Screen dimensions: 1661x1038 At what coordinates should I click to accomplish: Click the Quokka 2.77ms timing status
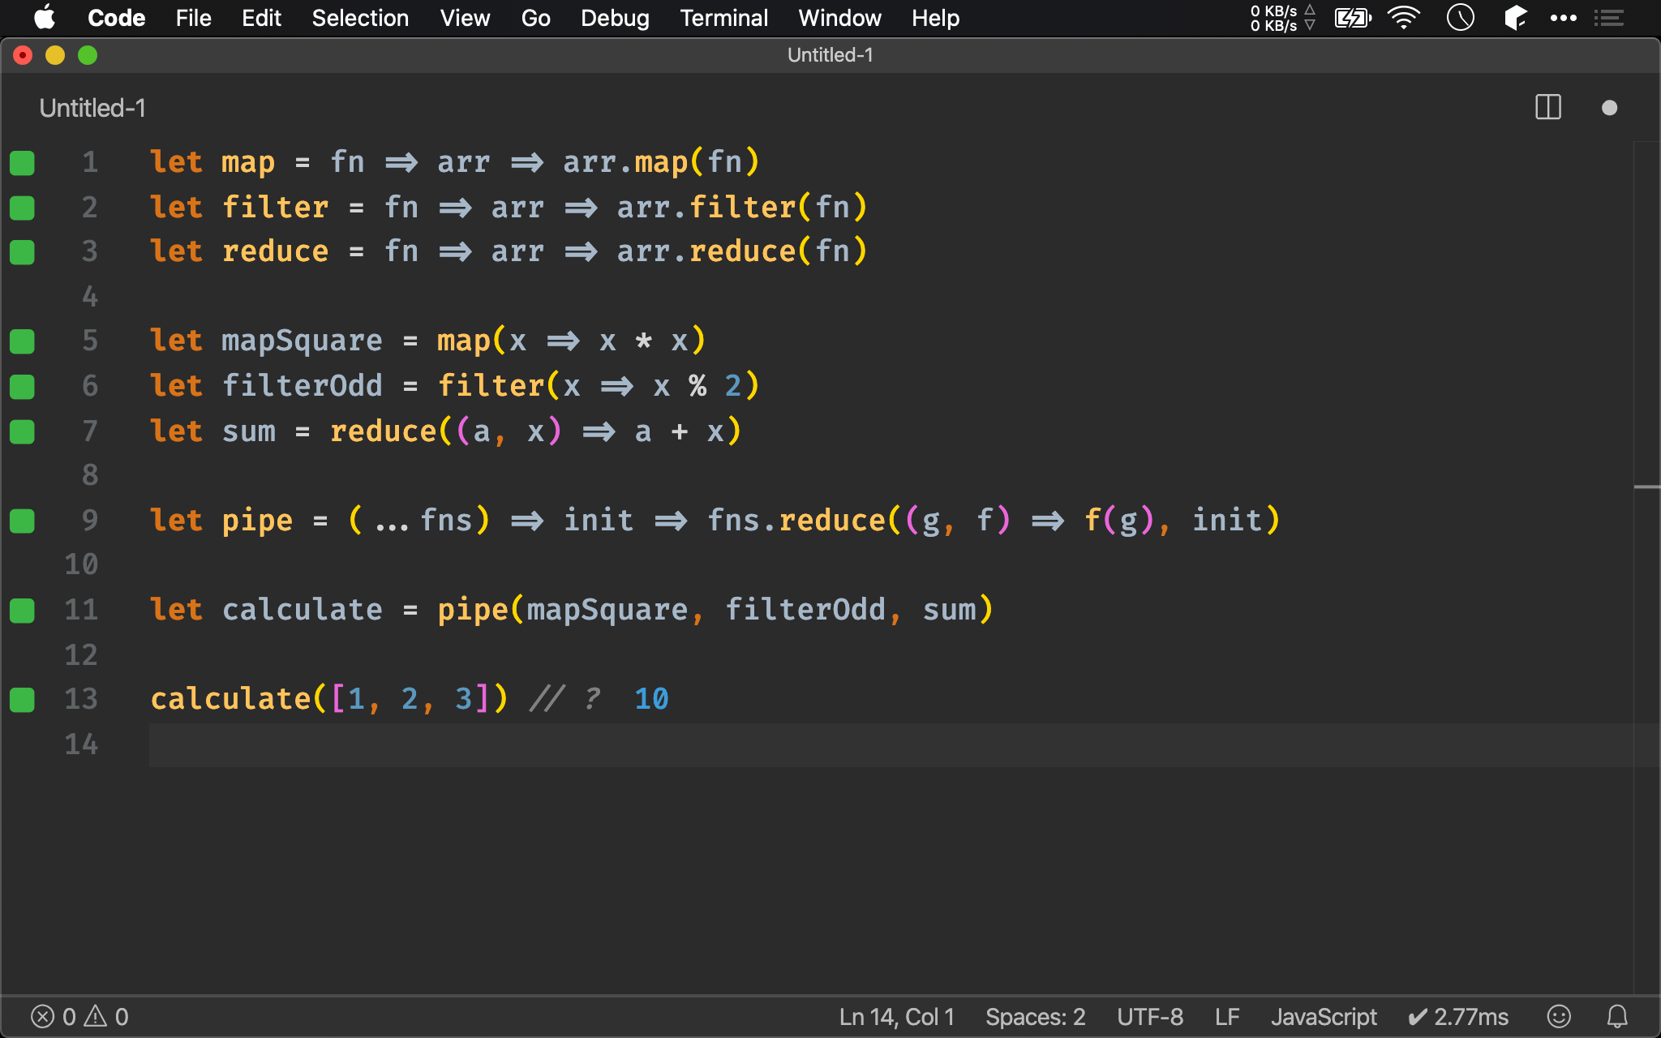click(1458, 1017)
